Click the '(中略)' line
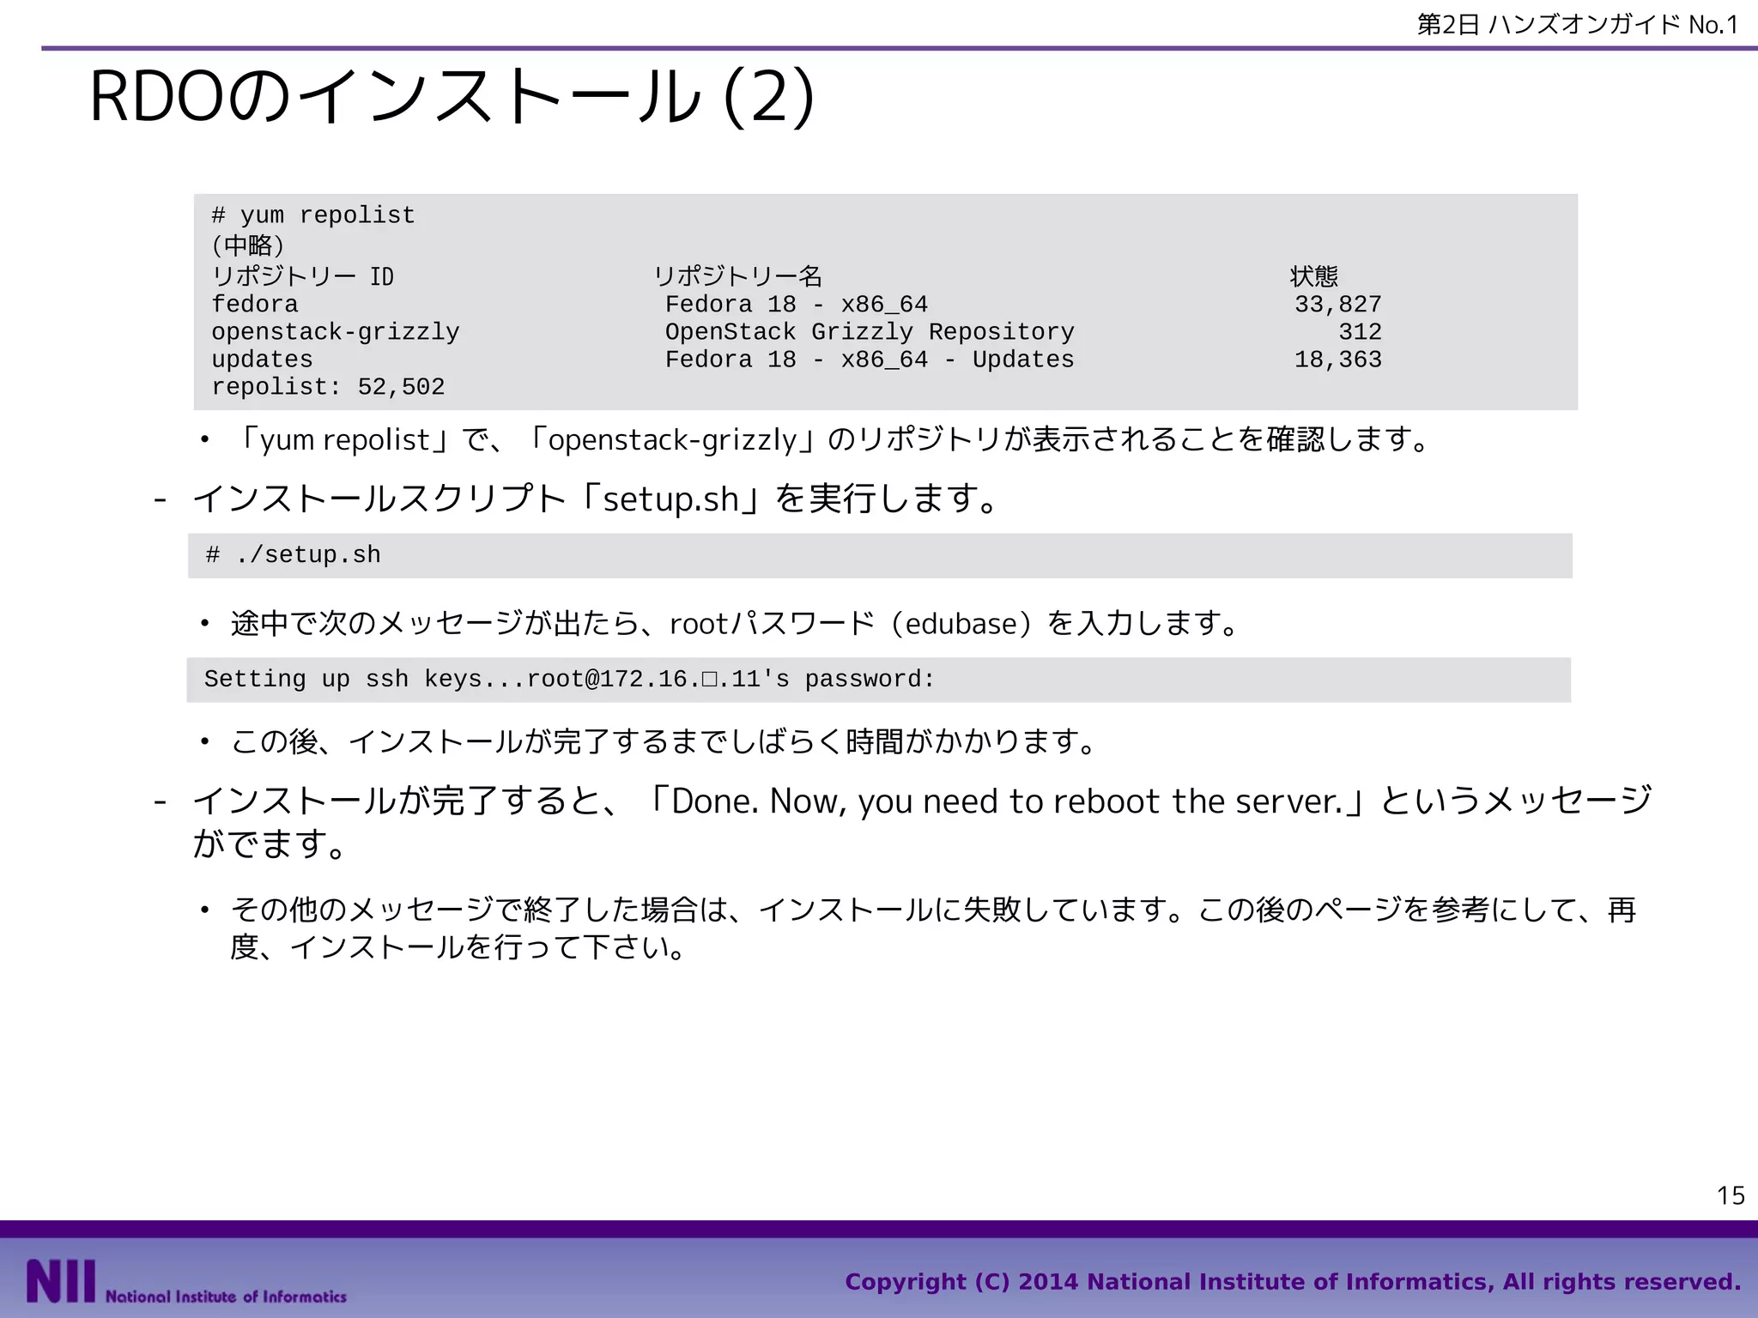 pos(247,245)
